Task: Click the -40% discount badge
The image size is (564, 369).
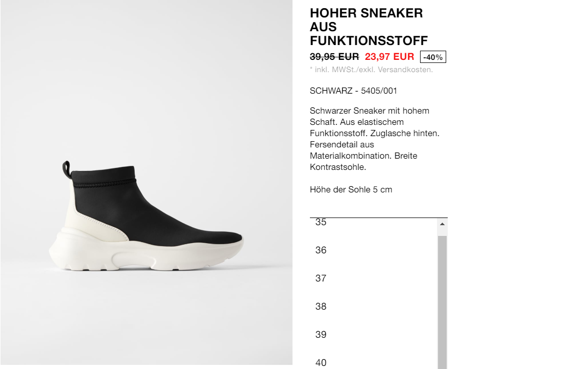Action: [x=433, y=57]
